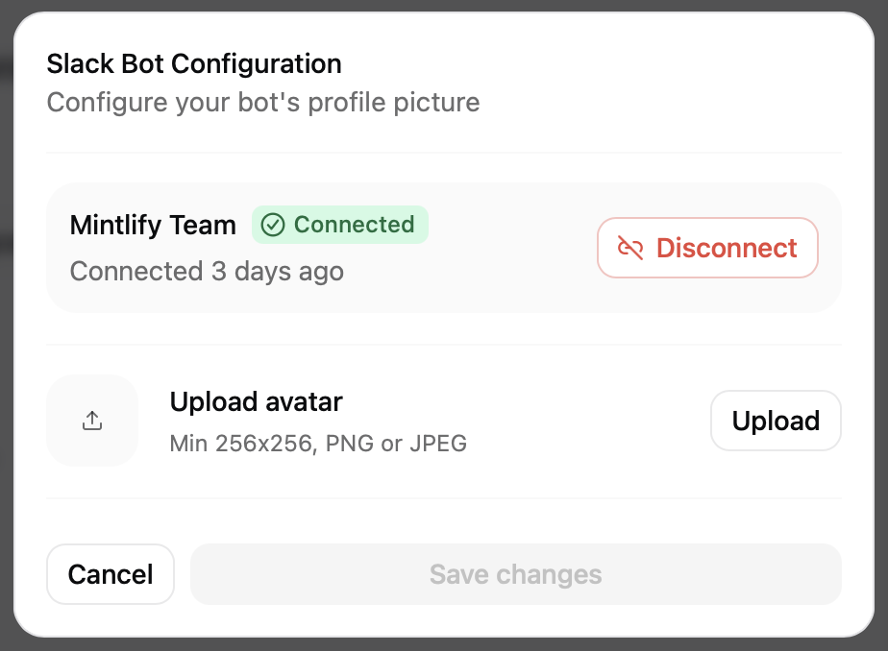The height and width of the screenshot is (651, 888).
Task: Click the red Disconnect text label
Action: tap(727, 248)
